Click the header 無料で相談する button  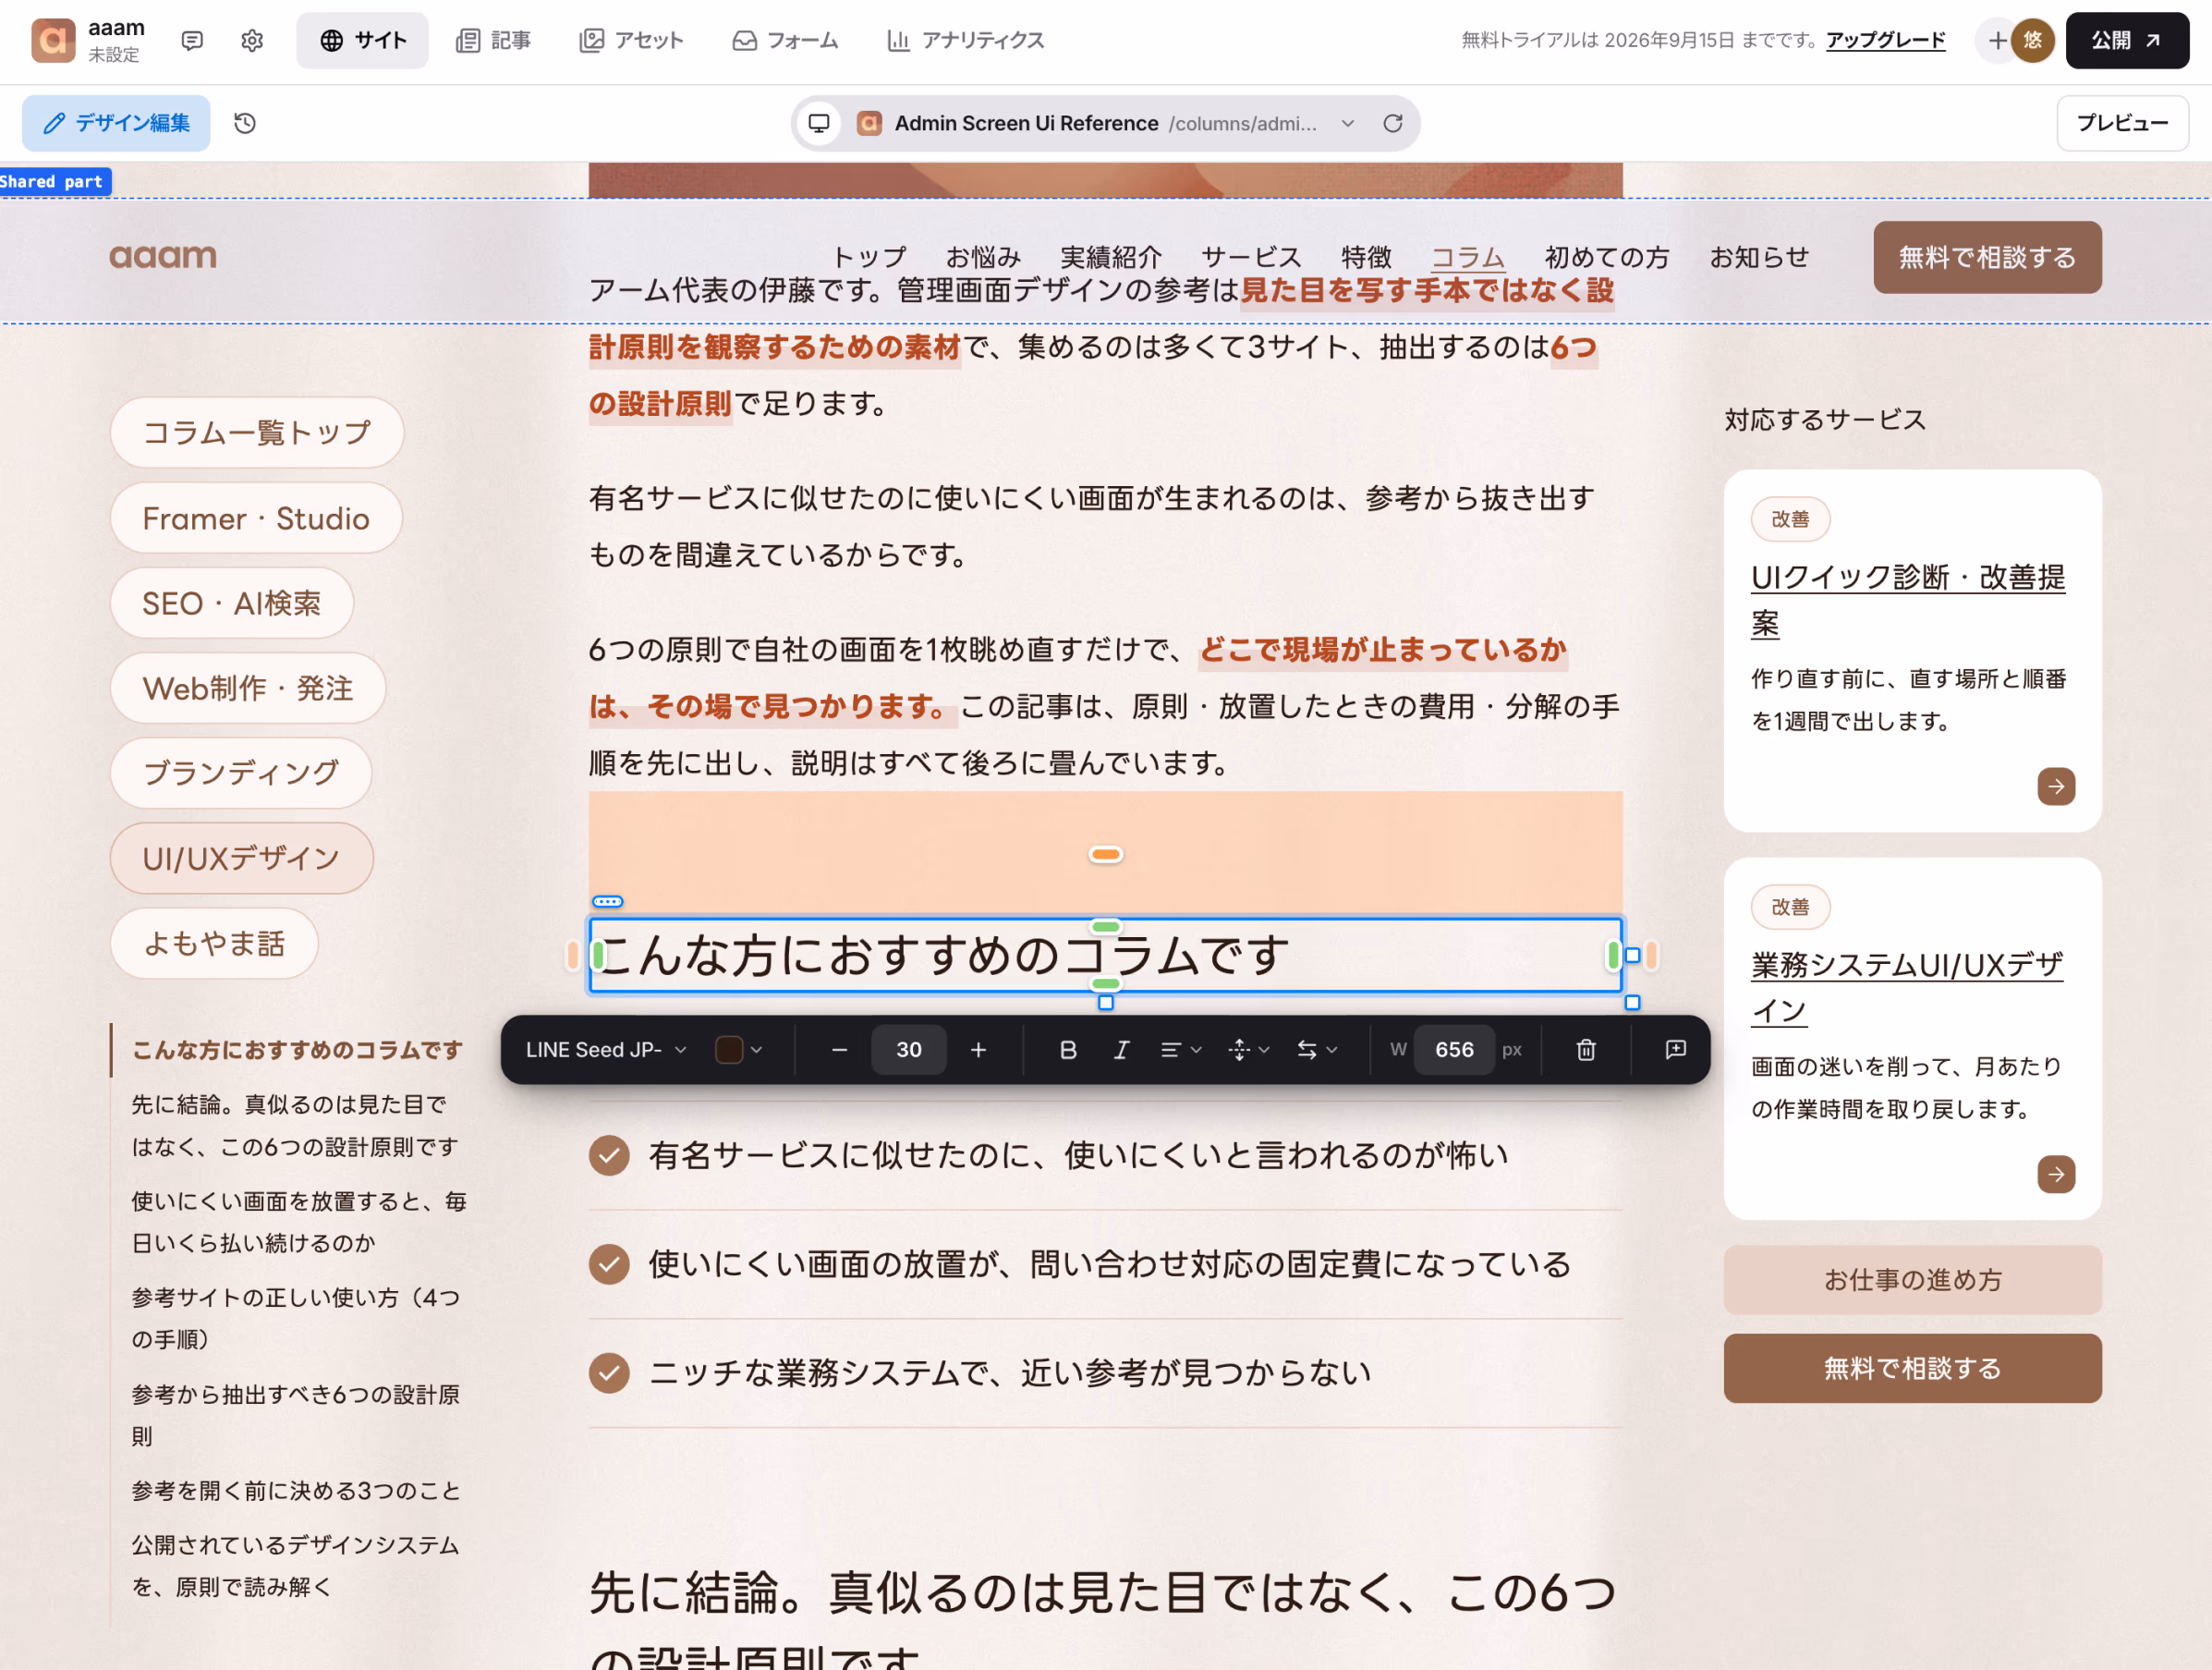click(1987, 258)
